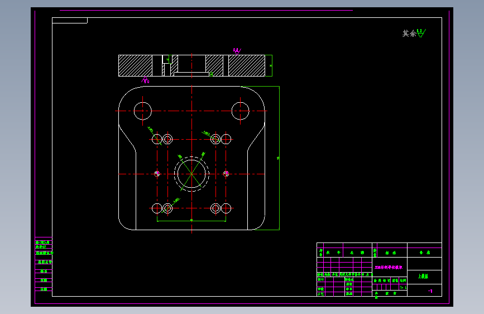The width and height of the screenshot is (484, 314).
Task: Click the large dashed center circle
Action: click(191, 174)
